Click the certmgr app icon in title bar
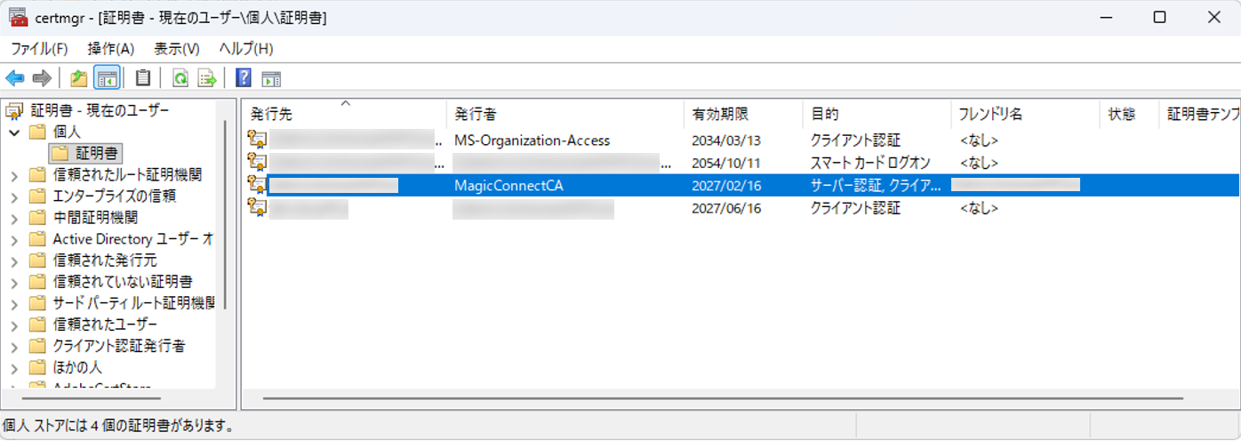The image size is (1241, 441). (17, 17)
